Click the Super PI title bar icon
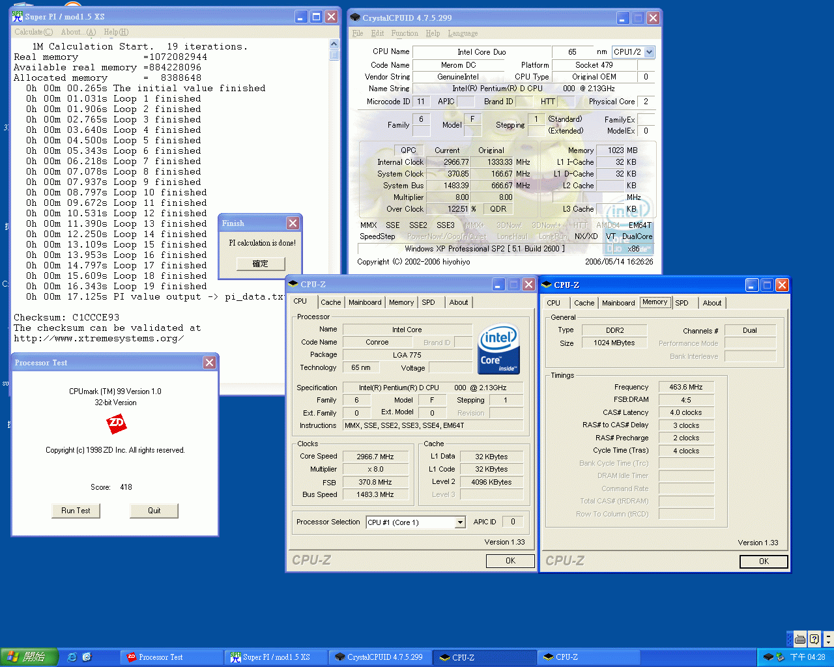This screenshot has height=667, width=834. pyautogui.click(x=18, y=16)
